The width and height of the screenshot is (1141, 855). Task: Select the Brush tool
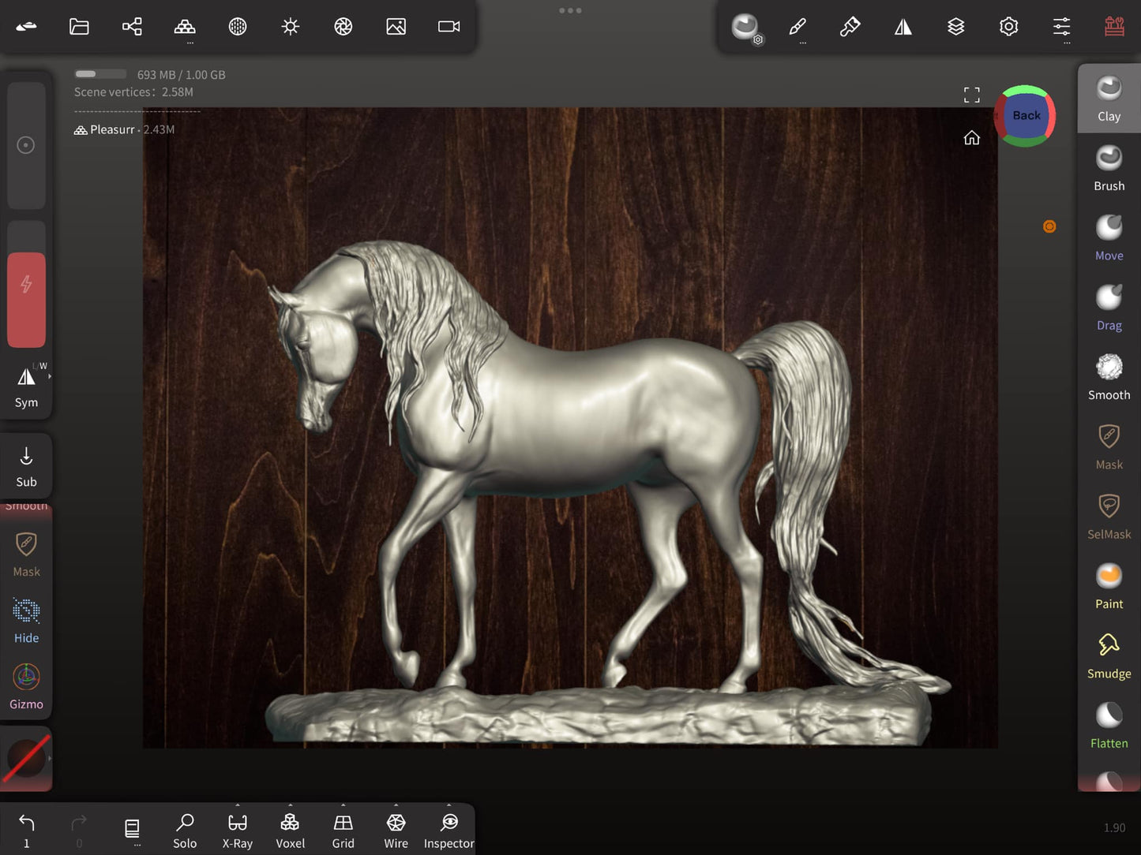point(1109,168)
